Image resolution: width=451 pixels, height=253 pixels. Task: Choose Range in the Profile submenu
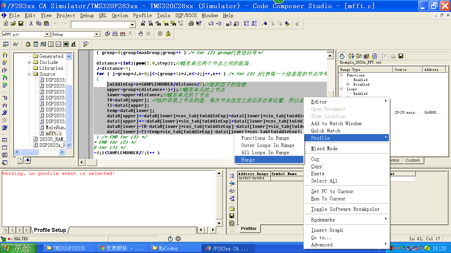point(248,160)
